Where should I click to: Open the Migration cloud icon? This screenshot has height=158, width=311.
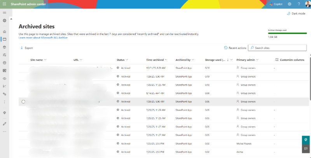(x=4, y=78)
